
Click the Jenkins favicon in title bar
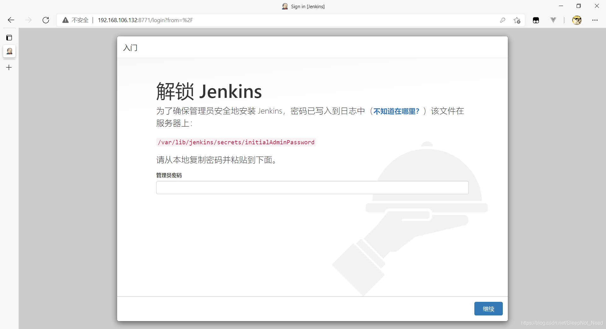pos(285,6)
